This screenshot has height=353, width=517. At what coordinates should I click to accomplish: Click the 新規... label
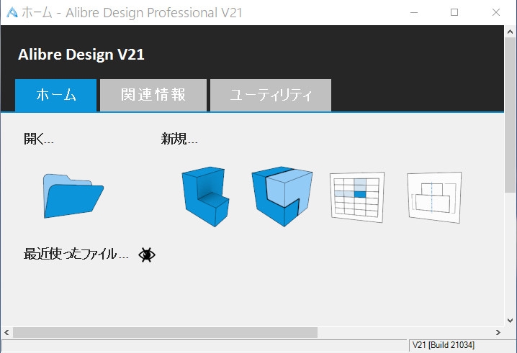(x=179, y=139)
